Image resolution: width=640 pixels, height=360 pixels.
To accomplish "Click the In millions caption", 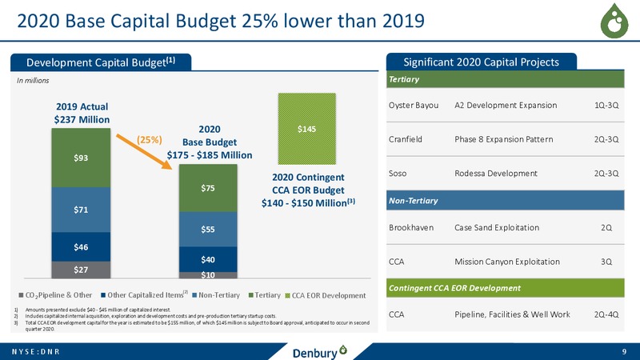I will pos(33,81).
